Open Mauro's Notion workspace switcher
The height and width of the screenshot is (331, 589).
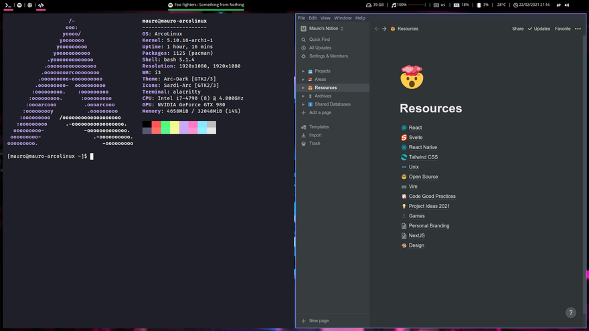tap(322, 29)
